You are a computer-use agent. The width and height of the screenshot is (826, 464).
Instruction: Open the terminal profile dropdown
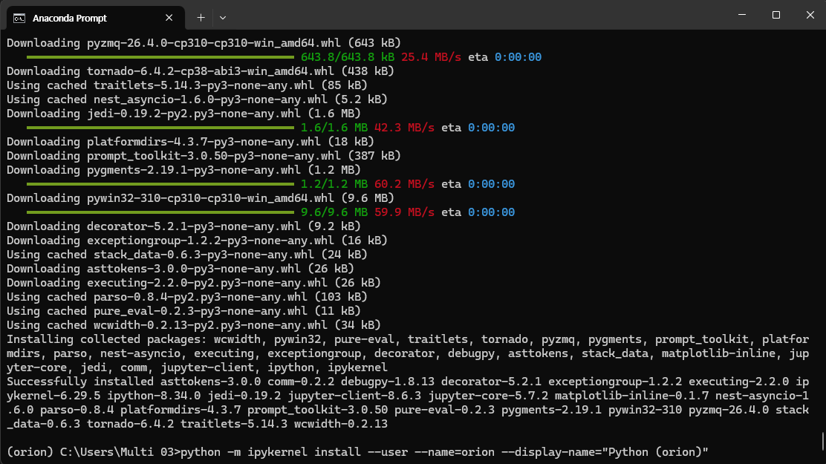223,18
